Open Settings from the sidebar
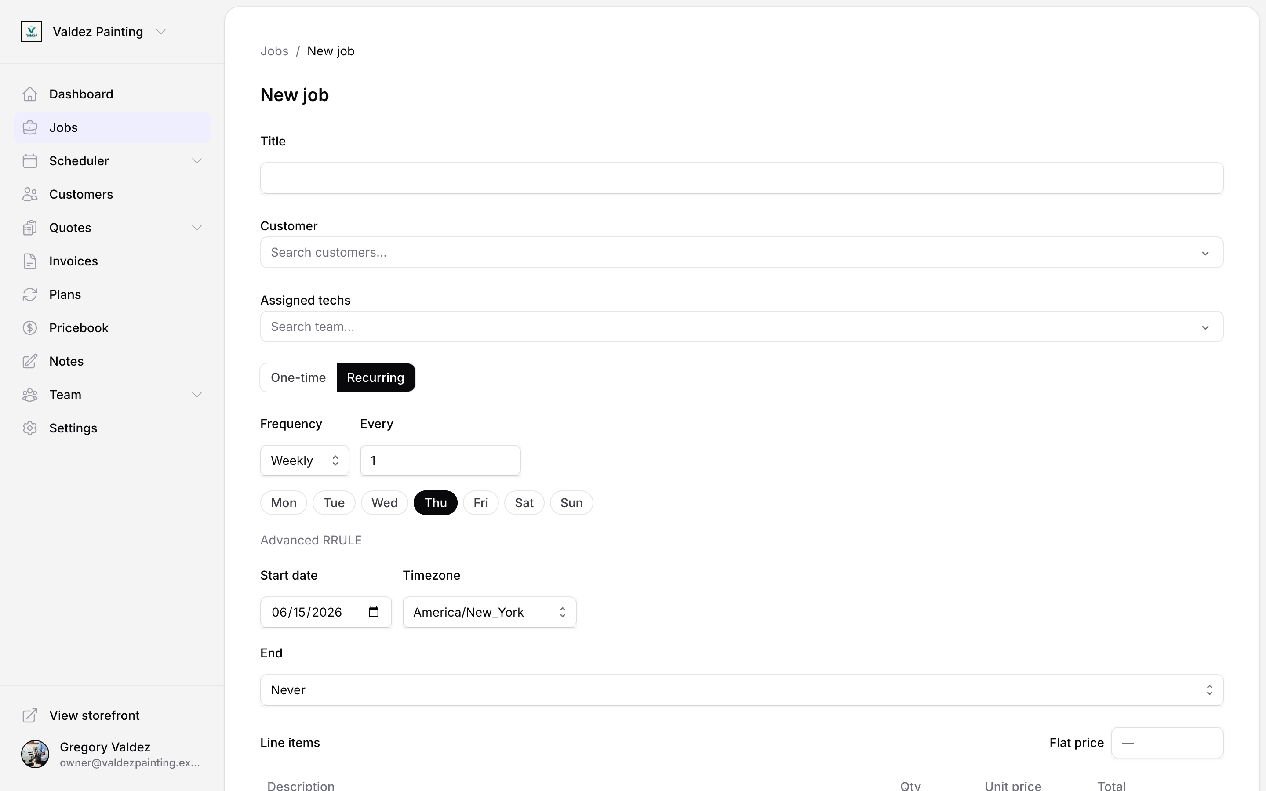1266x791 pixels. (113, 428)
